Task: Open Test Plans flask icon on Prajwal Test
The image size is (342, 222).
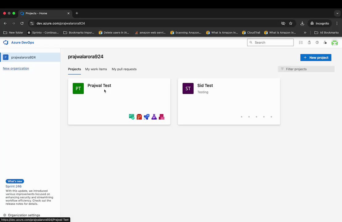Action: click(x=154, y=117)
